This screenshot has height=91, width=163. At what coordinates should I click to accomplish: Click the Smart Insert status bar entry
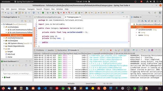[91, 84]
